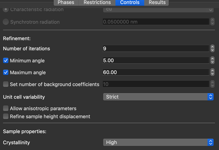Expand the Crystallinity dropdown
This screenshot has width=219, height=150.
point(158,142)
